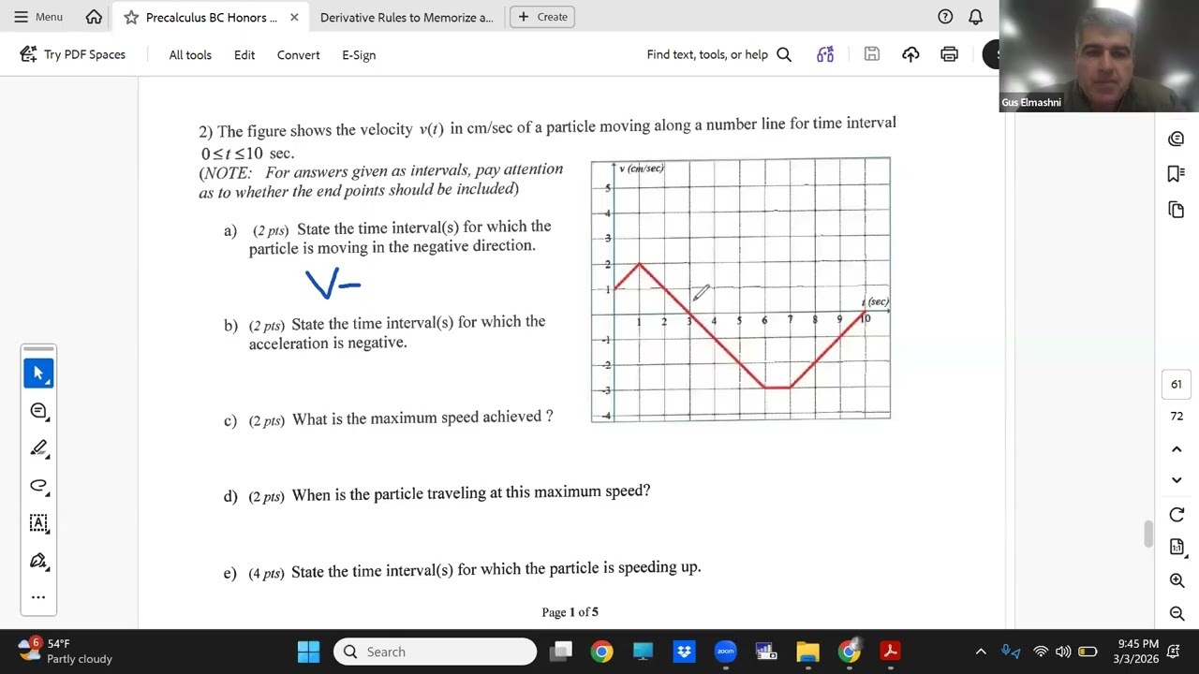The image size is (1199, 674).
Task: Select the freehand Draw loop tool
Action: (38, 486)
